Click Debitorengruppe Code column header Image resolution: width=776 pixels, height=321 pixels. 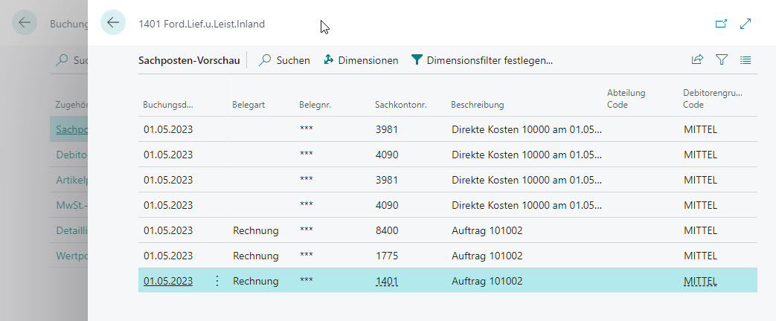point(713,99)
